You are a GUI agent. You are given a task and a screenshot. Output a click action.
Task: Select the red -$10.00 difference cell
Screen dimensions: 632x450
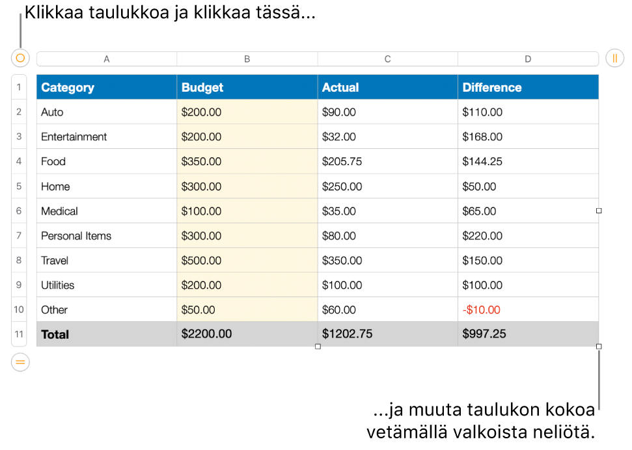click(528, 310)
